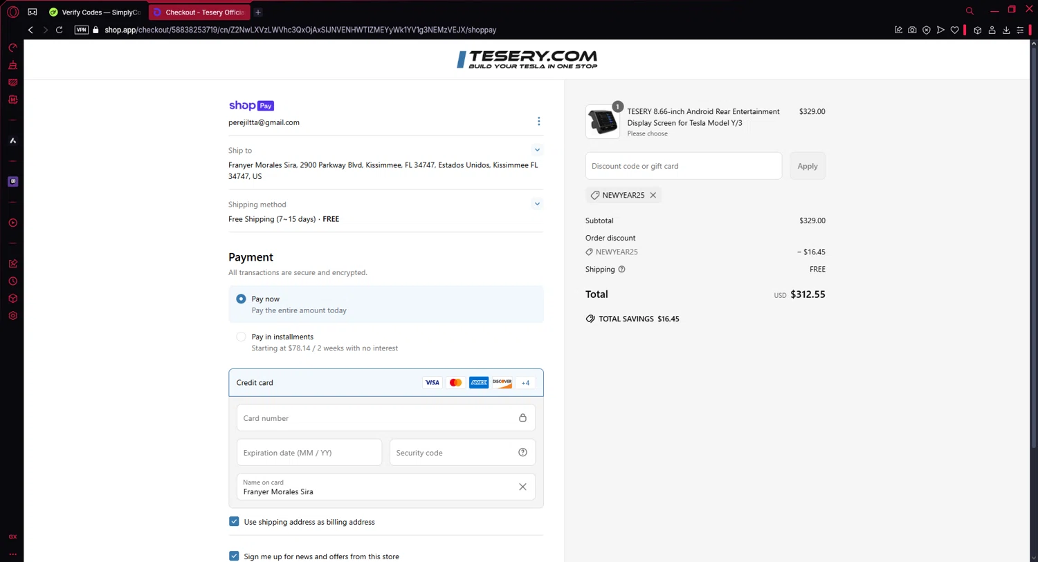
Task: Open ad blocker shield icon
Action: (x=926, y=30)
